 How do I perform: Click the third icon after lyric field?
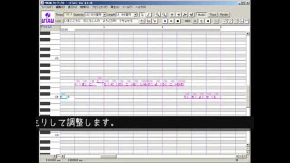pyautogui.click(x=155, y=21)
